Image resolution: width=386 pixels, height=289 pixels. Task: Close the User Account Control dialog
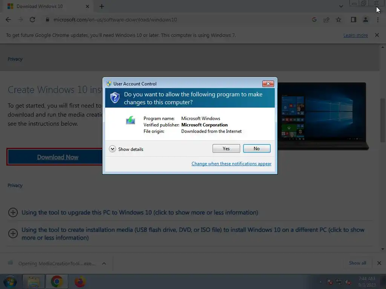point(268,84)
